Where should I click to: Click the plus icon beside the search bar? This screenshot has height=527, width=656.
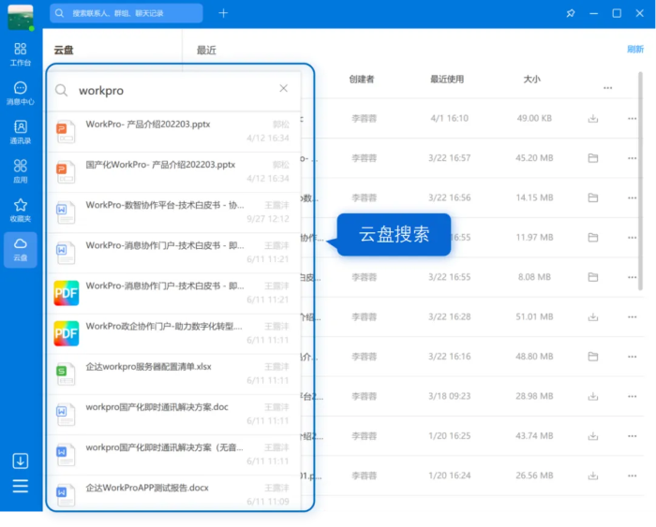pyautogui.click(x=223, y=13)
